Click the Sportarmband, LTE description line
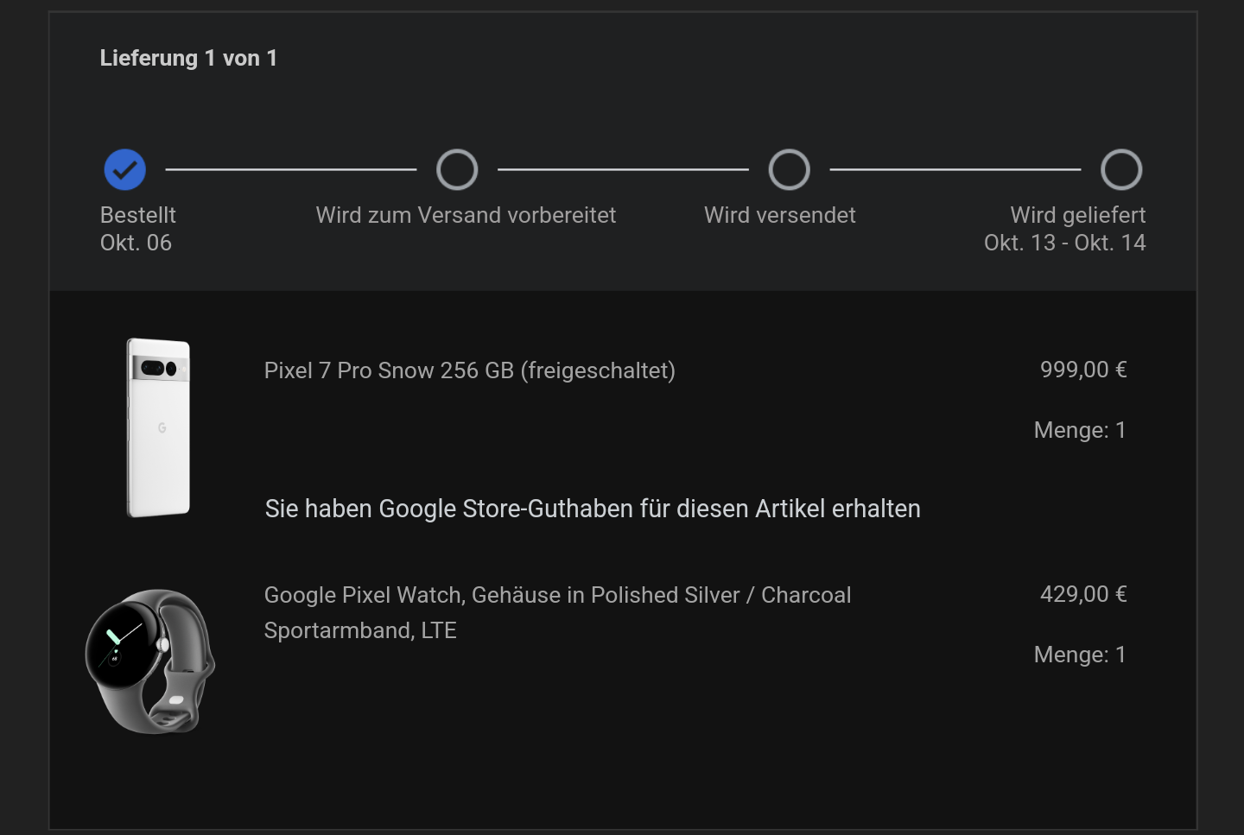The image size is (1244, 835). pos(360,630)
